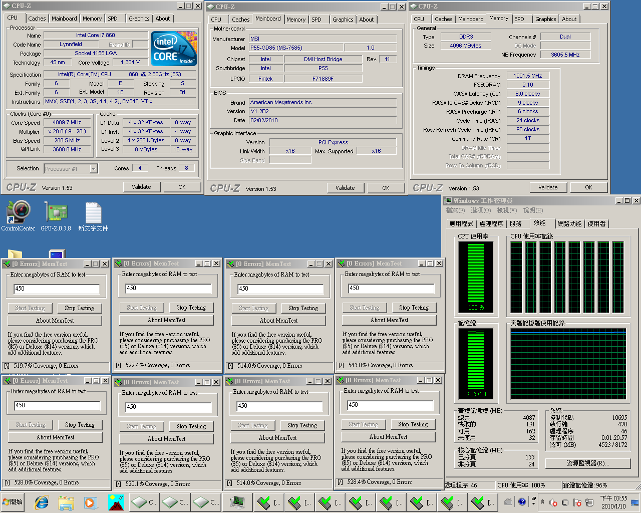Open Graphics tab in CPU-Z showing Motherboard info
Image resolution: width=641 pixels, height=513 pixels.
click(343, 20)
